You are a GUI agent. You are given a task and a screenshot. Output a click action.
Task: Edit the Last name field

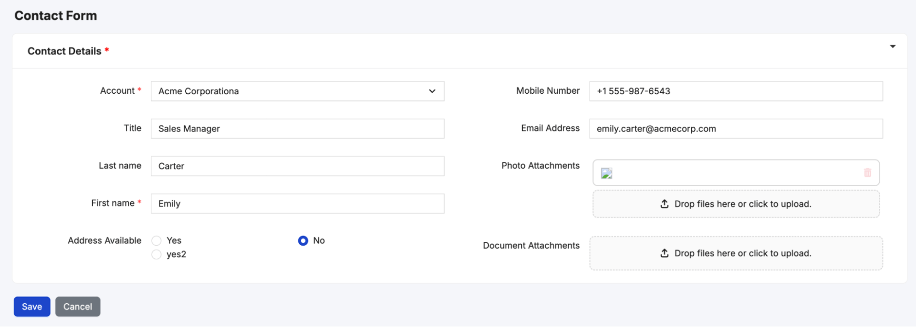pos(297,166)
